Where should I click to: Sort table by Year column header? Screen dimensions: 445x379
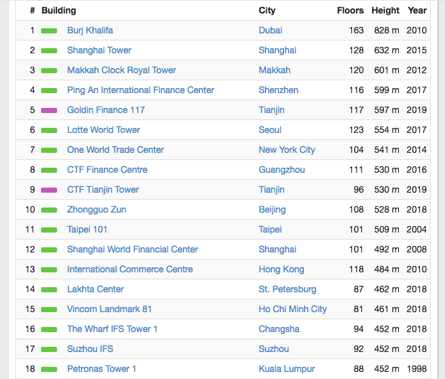417,10
